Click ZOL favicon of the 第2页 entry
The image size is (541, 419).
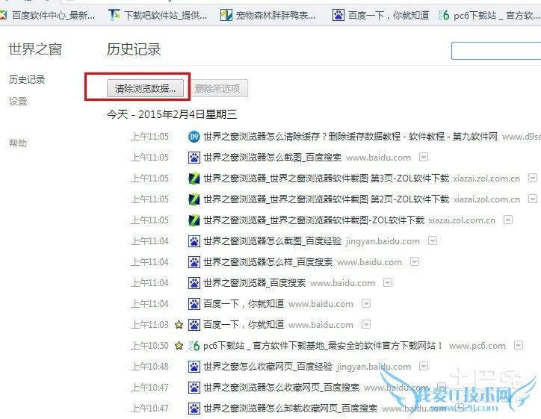point(194,199)
